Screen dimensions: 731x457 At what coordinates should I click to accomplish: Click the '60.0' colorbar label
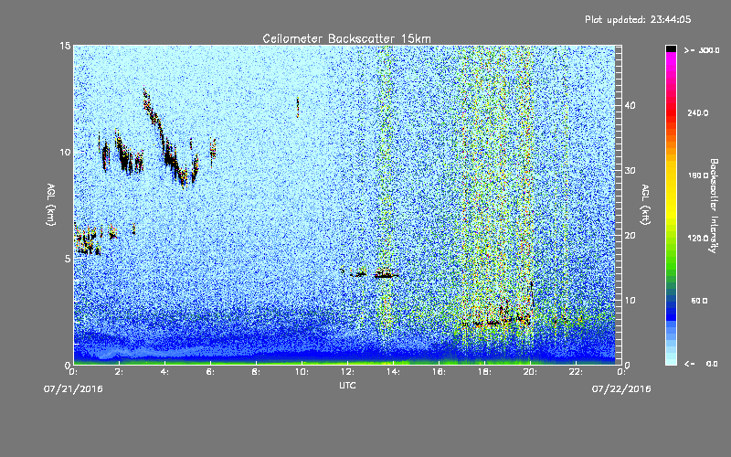699,302
